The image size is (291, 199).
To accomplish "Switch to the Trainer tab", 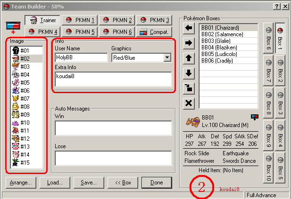I will pos(42,20).
